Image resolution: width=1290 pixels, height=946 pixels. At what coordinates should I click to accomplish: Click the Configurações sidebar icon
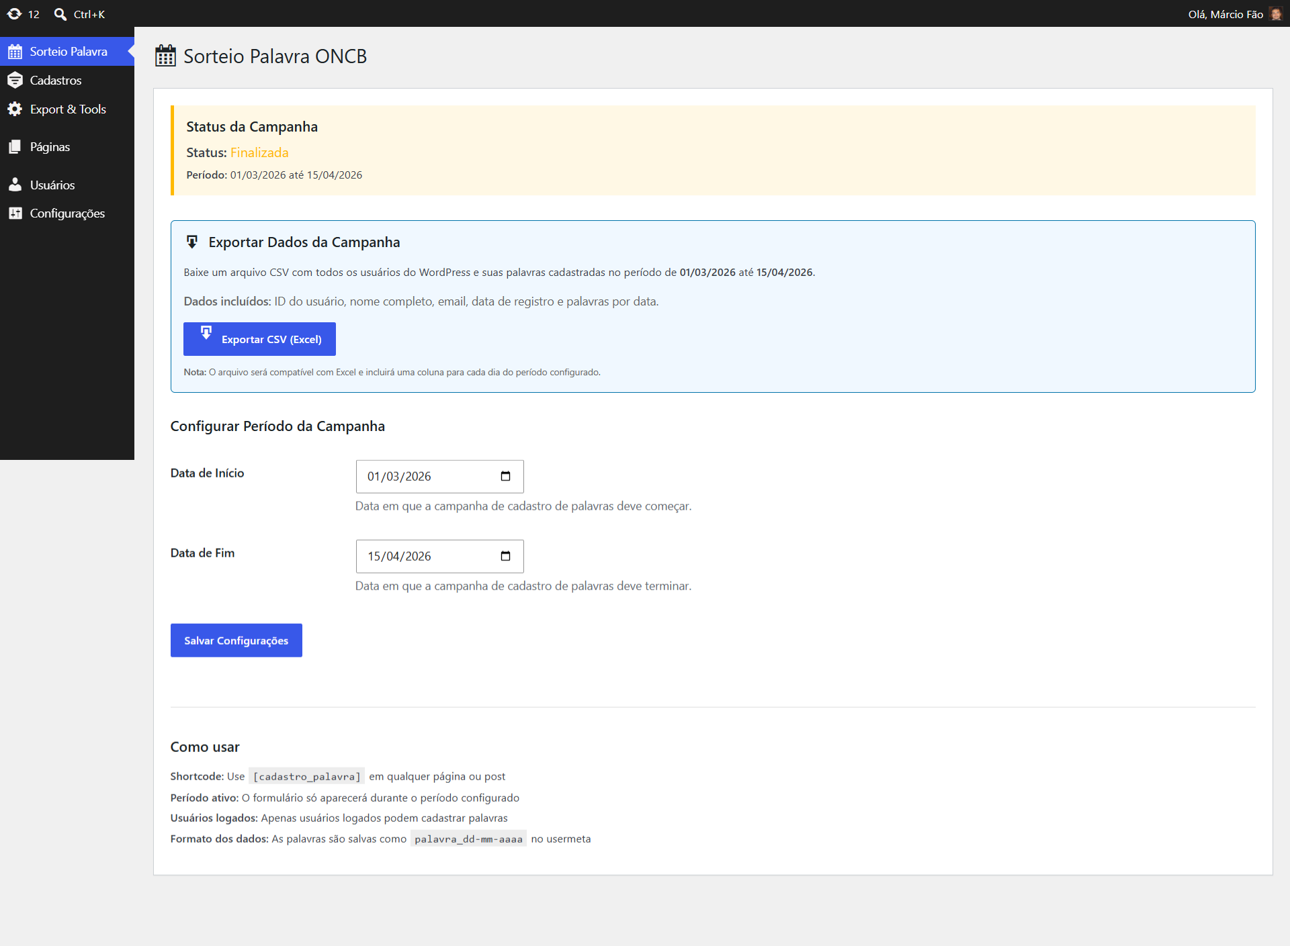[x=15, y=214]
